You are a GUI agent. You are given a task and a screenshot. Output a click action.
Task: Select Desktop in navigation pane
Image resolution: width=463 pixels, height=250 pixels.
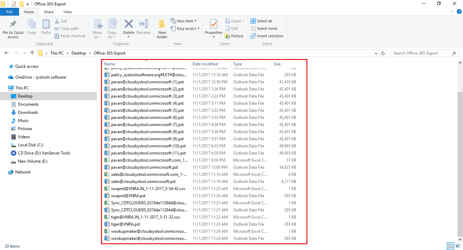[48, 96]
